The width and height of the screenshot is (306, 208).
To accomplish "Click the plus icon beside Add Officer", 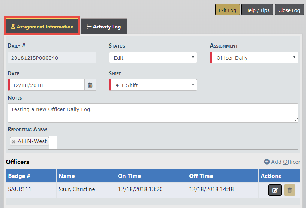I will [x=267, y=162].
